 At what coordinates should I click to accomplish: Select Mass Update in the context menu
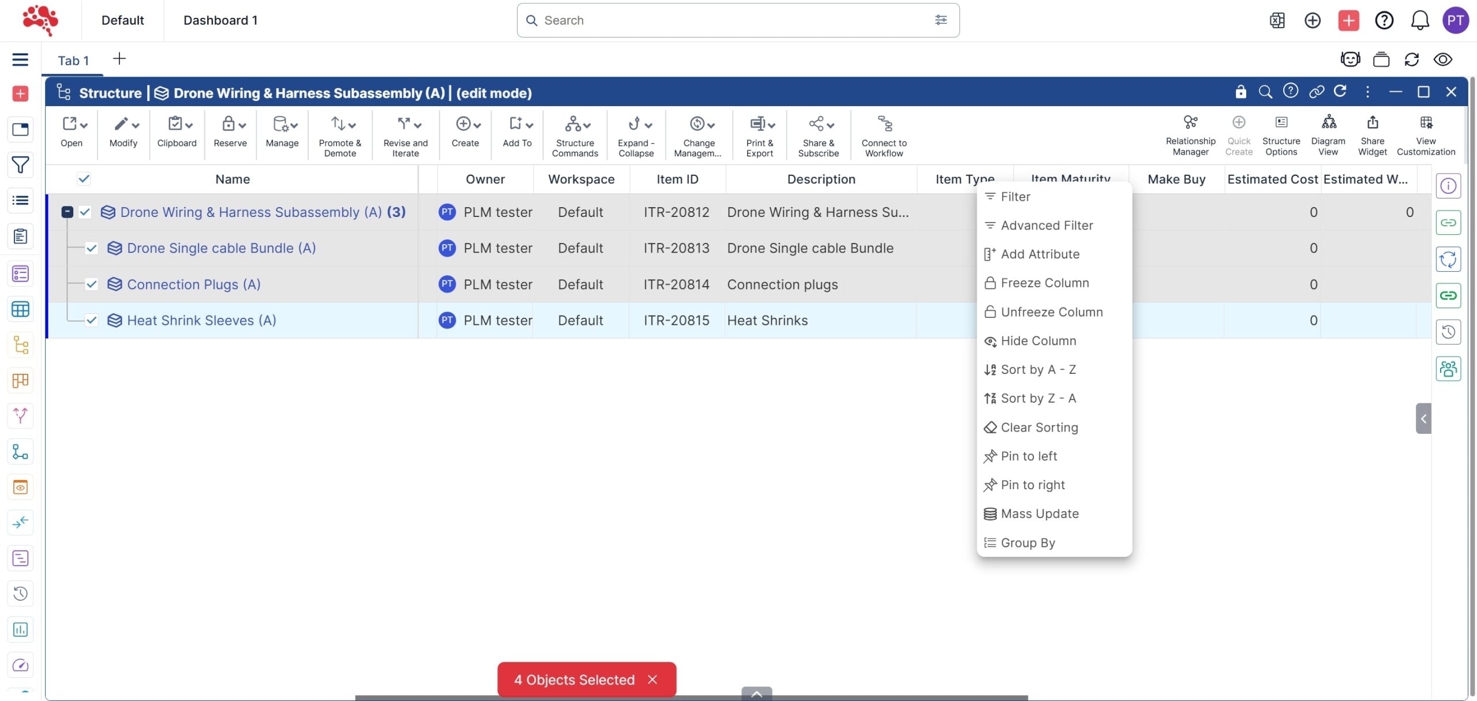click(1039, 513)
